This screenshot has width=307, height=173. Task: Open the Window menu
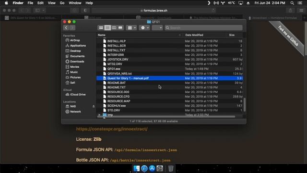[75, 3]
